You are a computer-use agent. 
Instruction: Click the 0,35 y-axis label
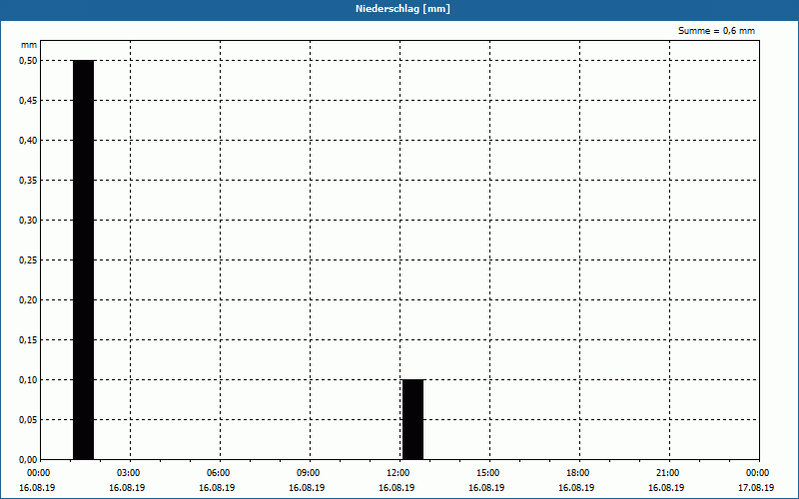[28, 181]
